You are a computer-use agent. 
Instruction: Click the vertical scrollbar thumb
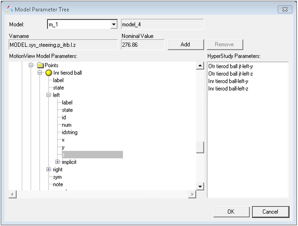(200, 147)
